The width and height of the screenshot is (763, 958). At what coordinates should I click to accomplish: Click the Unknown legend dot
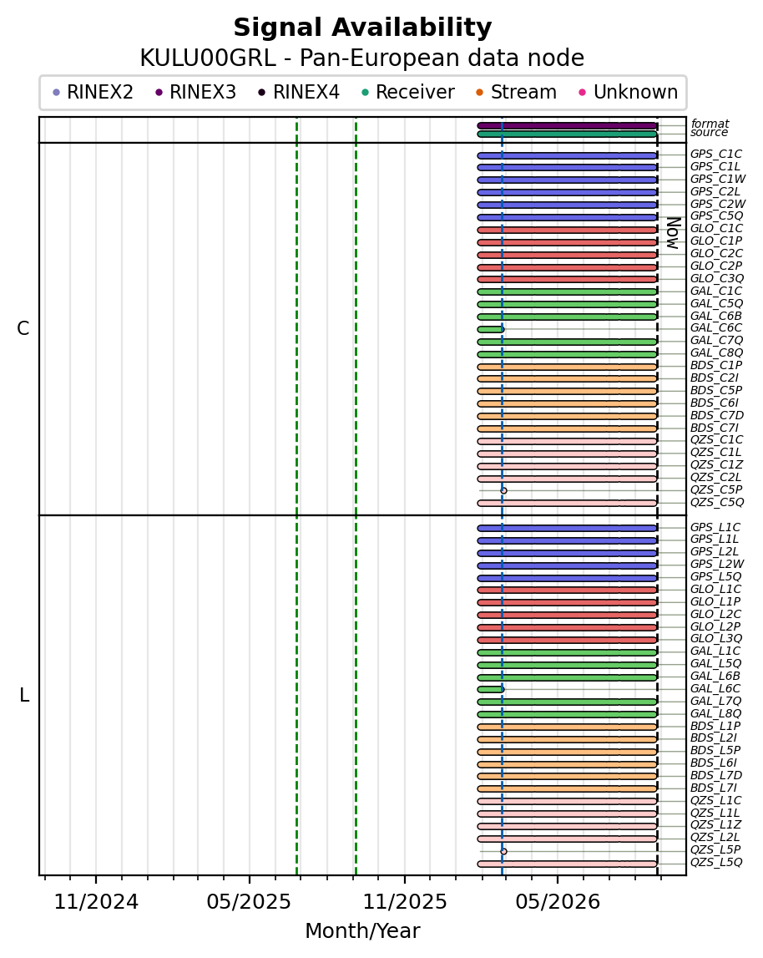583,93
